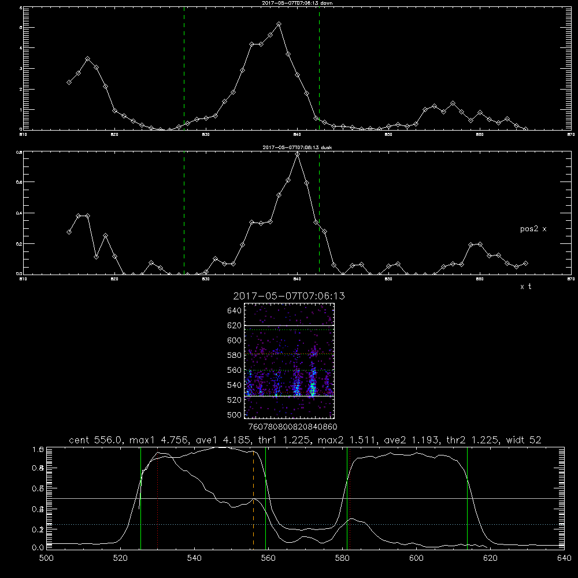Click bottom plot x-axis label '640'
Viewport: 578px width, 578px height.
[x=564, y=558]
